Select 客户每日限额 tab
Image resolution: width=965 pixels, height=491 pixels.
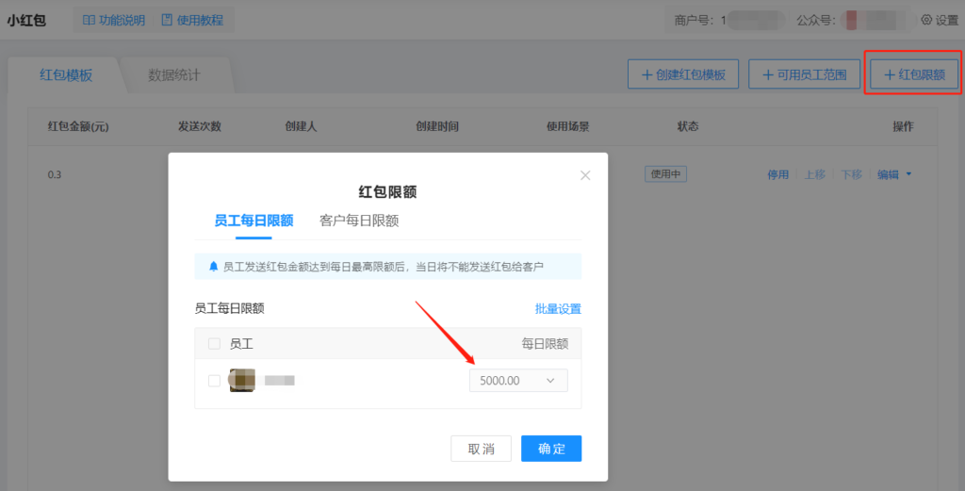coord(359,221)
